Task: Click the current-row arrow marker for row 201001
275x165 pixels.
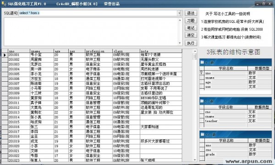Action: coord(5,55)
